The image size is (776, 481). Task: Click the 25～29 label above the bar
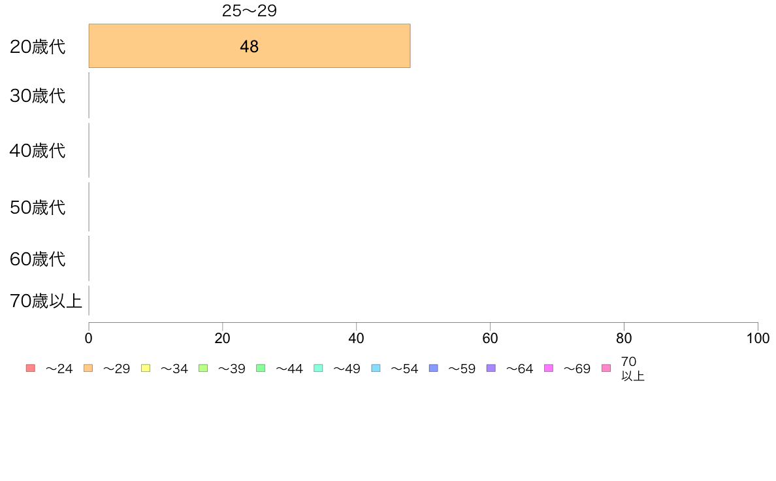tap(250, 11)
